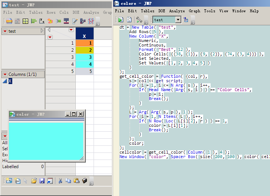Click the Open folder icon in bottom toolbar
The width and height of the screenshot is (270, 196).
34,181
